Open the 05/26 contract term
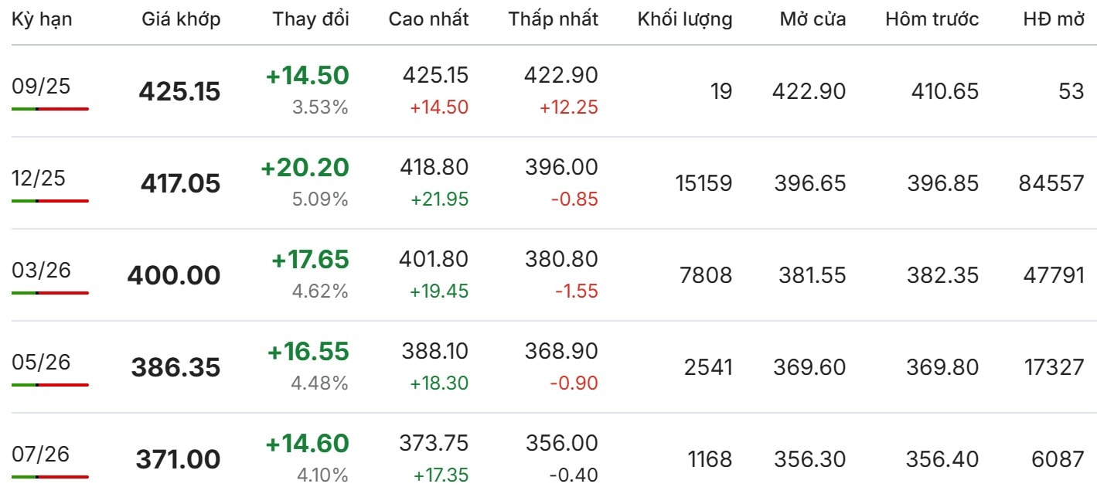 click(41, 362)
